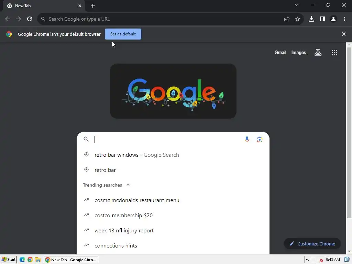Set Chrome as default browser
Screen dimensions: 352x264
coord(123,34)
